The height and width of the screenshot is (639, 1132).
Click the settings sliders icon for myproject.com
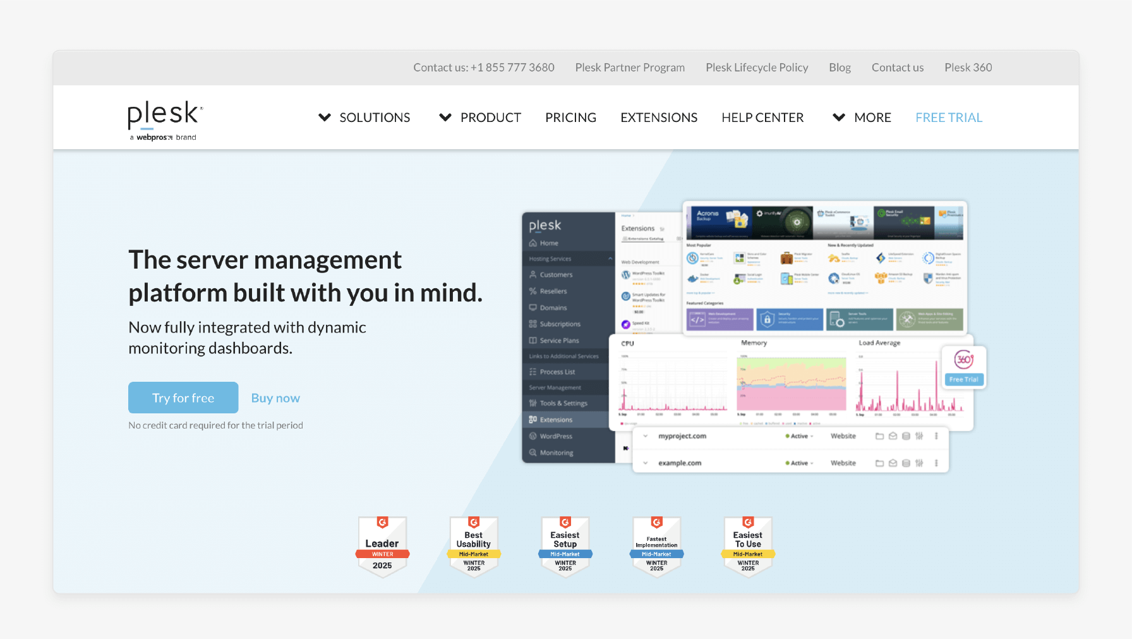[919, 436]
